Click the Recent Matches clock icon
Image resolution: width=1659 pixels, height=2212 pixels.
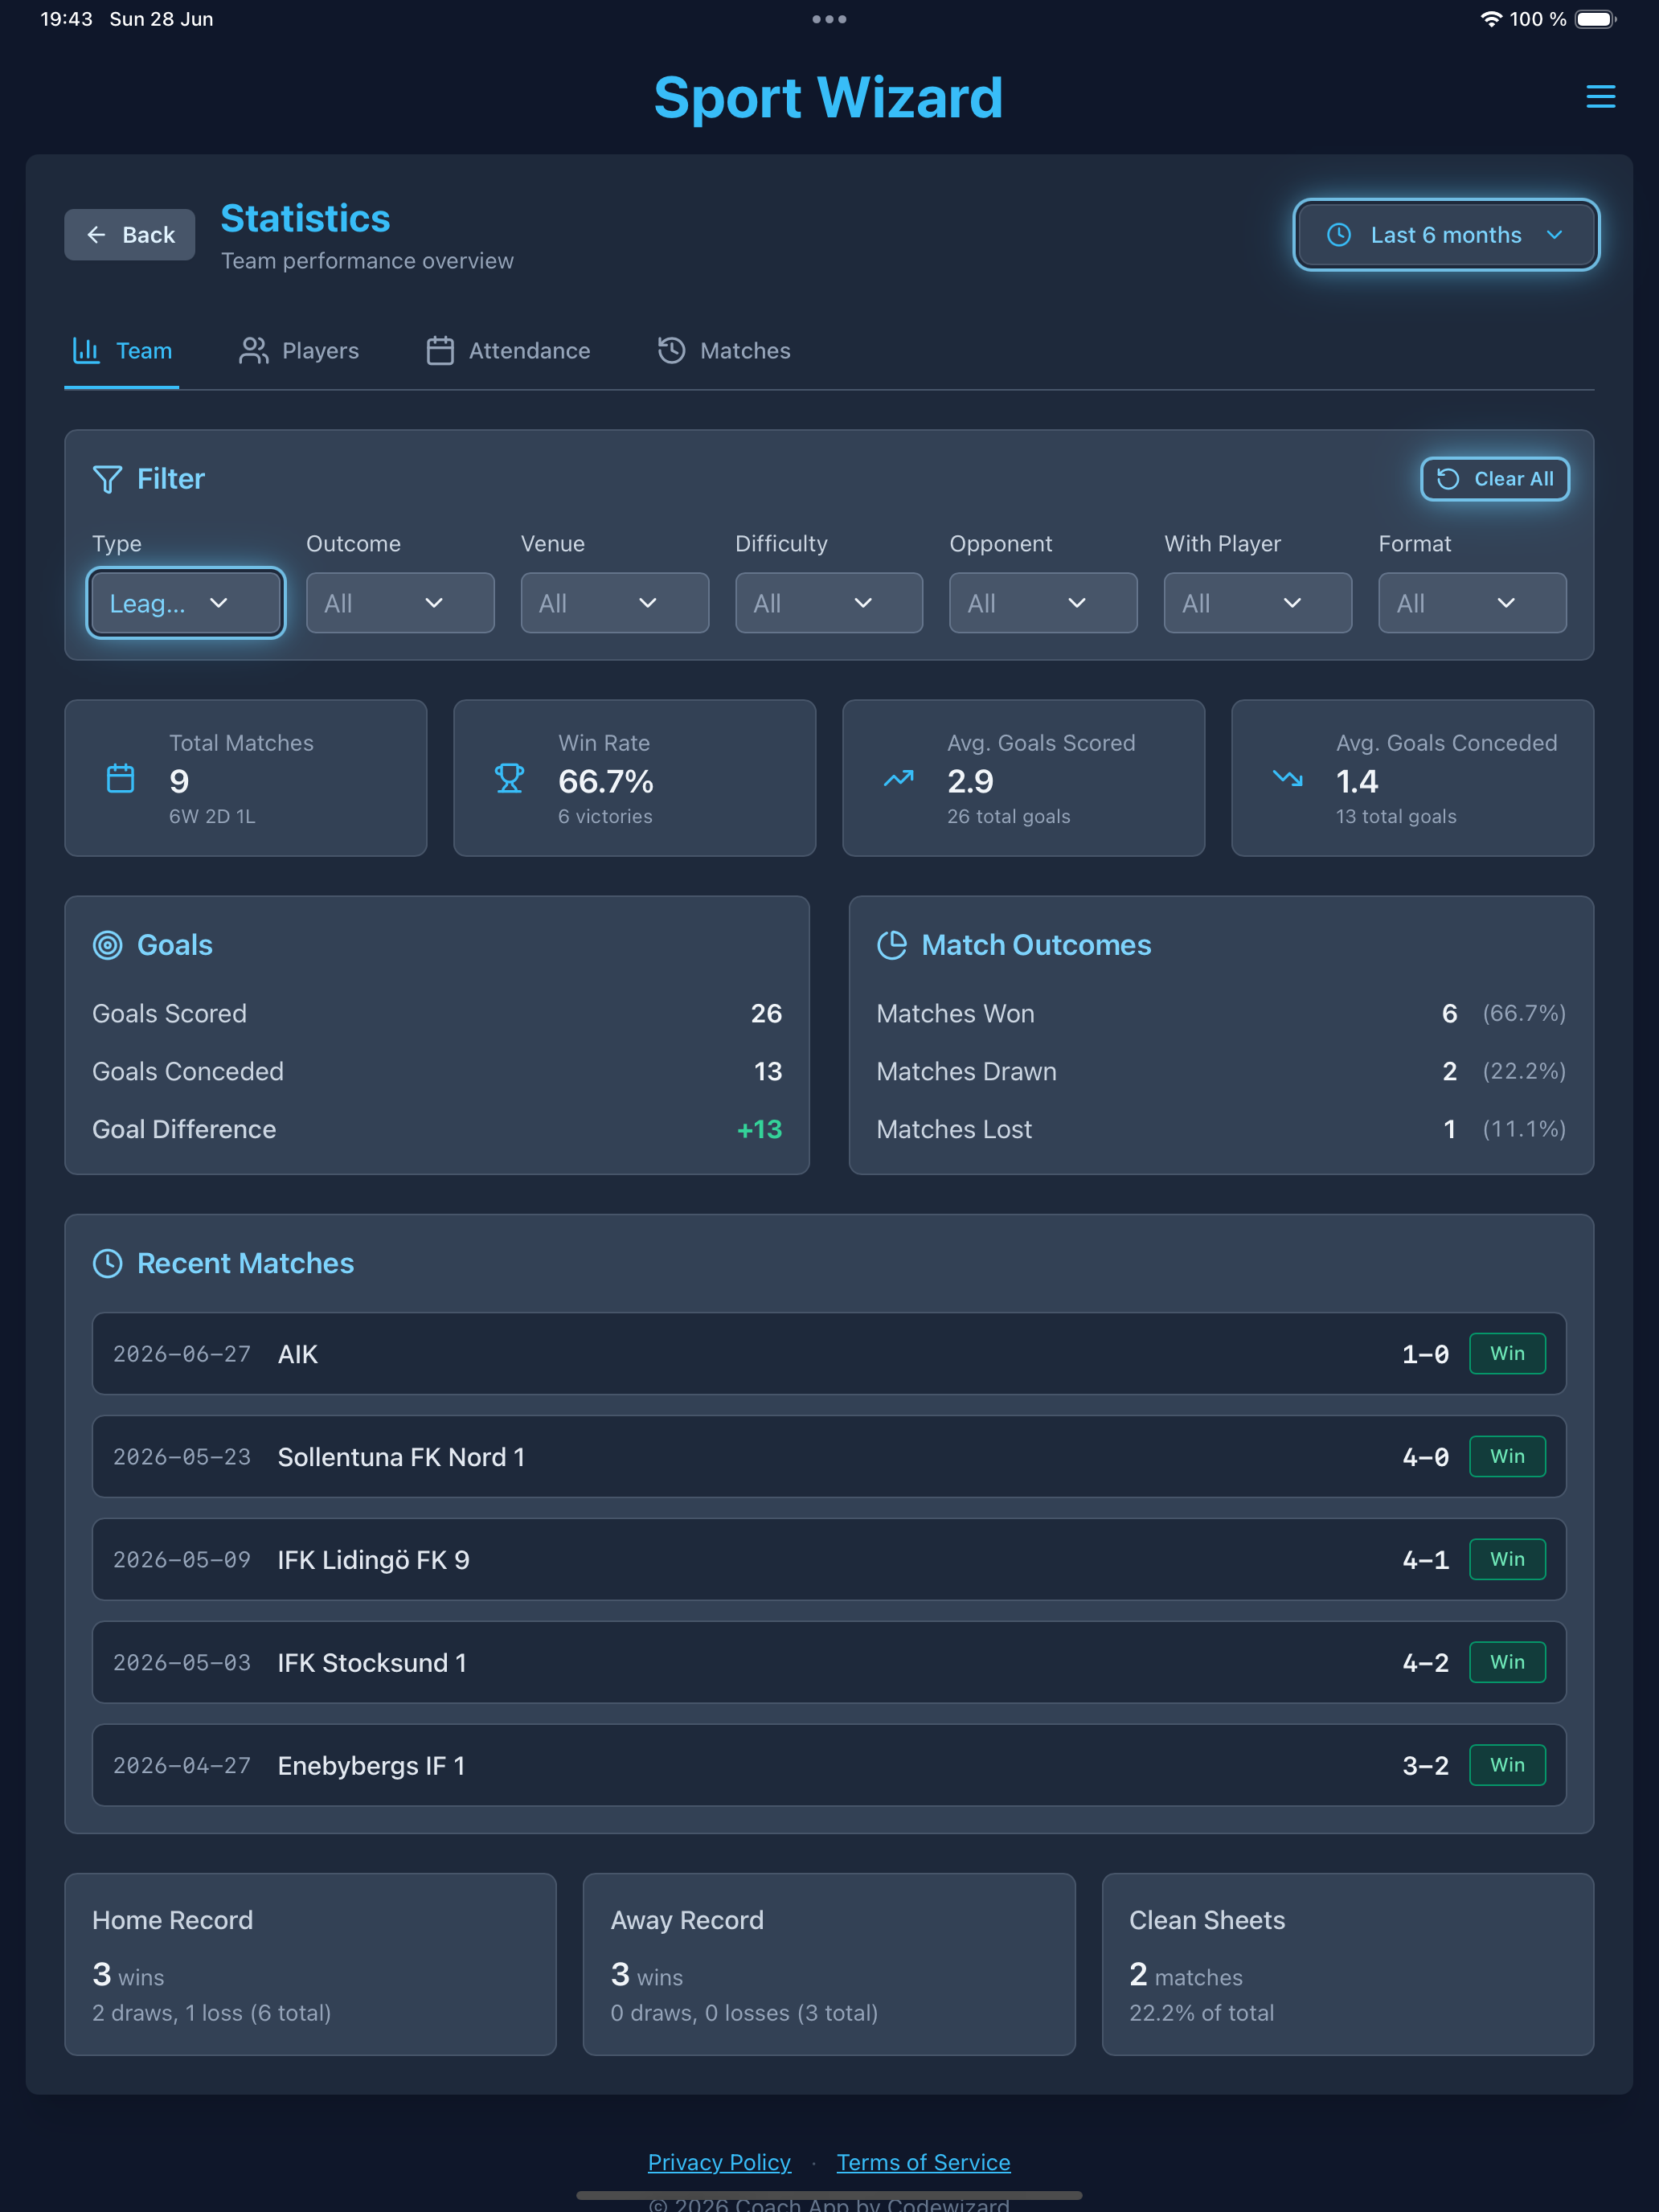click(107, 1263)
